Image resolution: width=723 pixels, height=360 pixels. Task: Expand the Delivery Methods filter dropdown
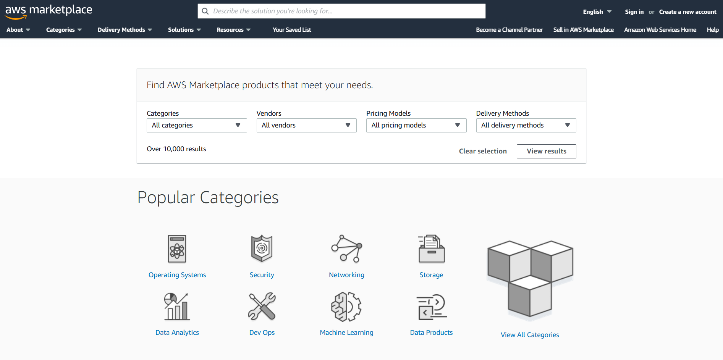(526, 125)
